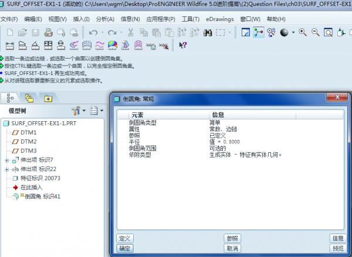
Task: Click the 定义 button
Action: pos(125,238)
